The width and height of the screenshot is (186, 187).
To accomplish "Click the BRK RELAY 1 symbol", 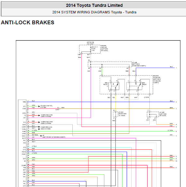I will (134, 86).
